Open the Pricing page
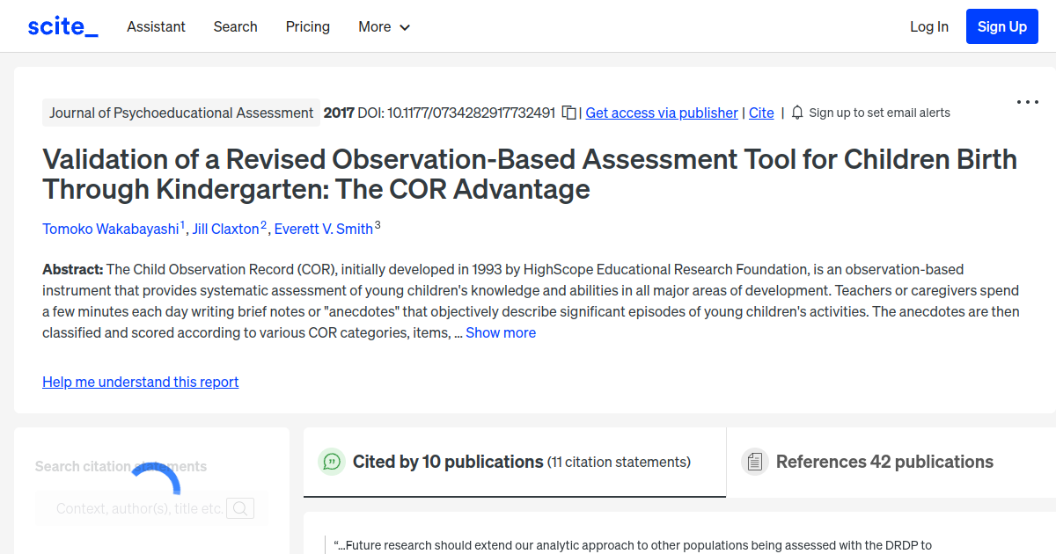 point(307,26)
